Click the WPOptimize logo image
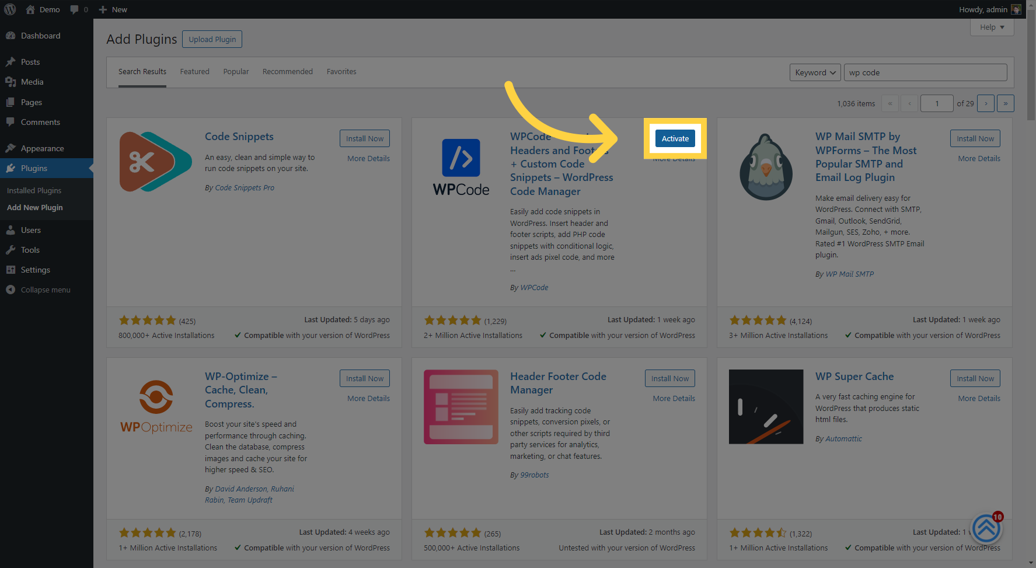The width and height of the screenshot is (1036, 568). tap(156, 407)
